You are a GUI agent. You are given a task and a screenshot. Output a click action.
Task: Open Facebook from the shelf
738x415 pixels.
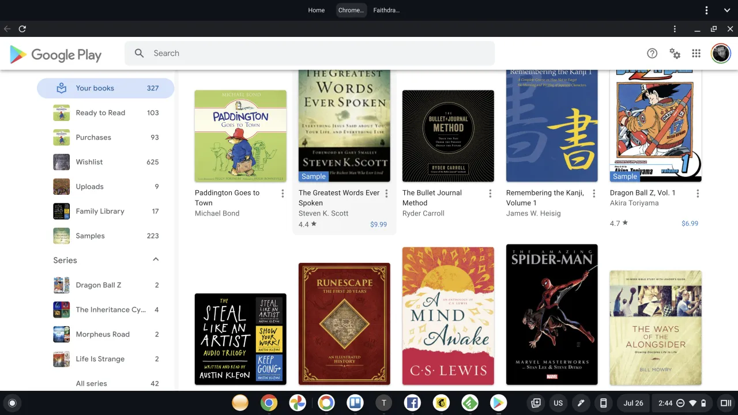click(412, 403)
